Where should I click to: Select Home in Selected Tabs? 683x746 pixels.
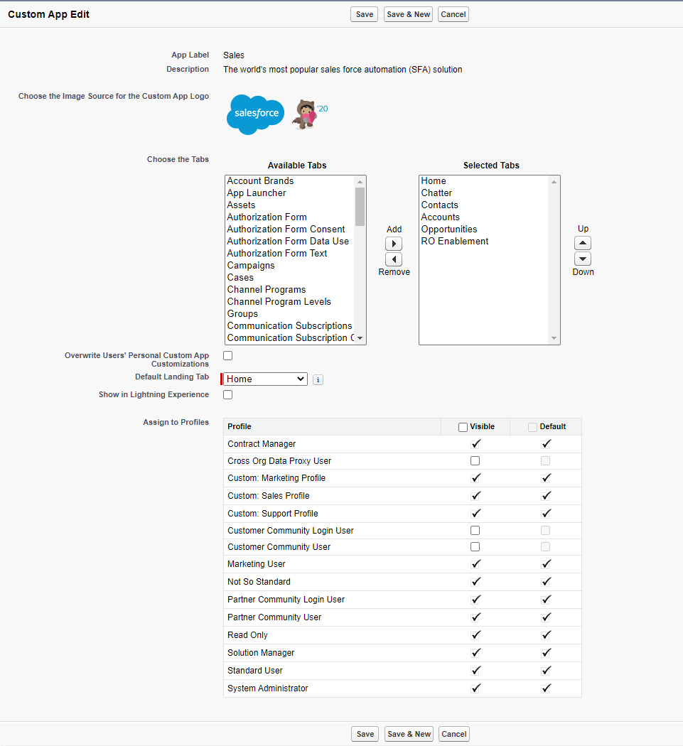[x=483, y=180]
